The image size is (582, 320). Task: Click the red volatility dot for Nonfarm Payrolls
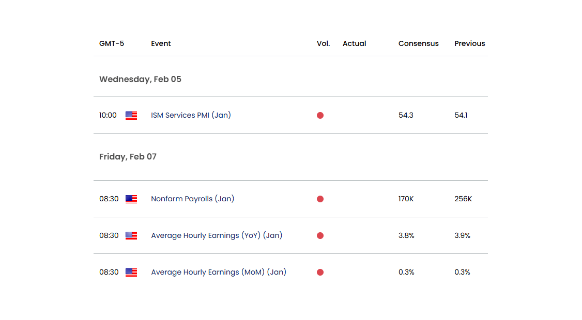click(320, 199)
